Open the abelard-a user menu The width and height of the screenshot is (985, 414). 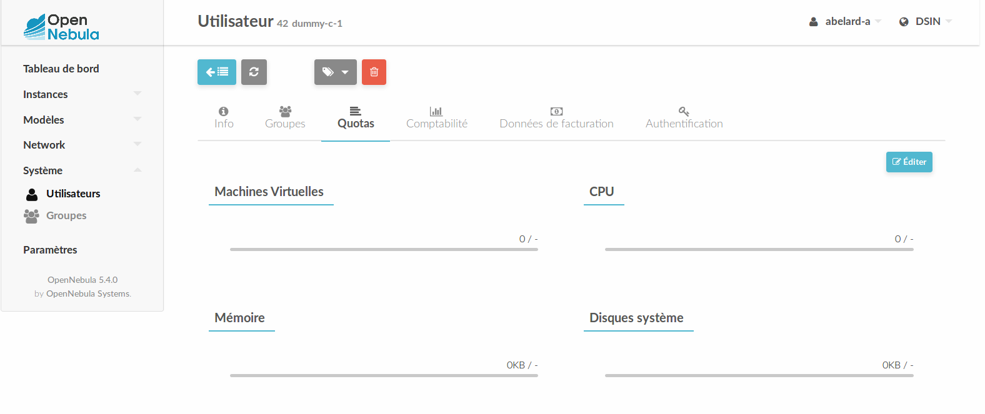(845, 21)
